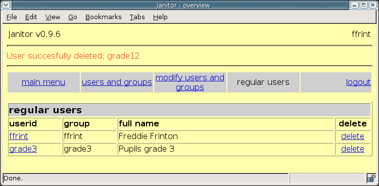Open the window menu icon in title bar
Screen dimensions: 379x186
click(x=6, y=5)
